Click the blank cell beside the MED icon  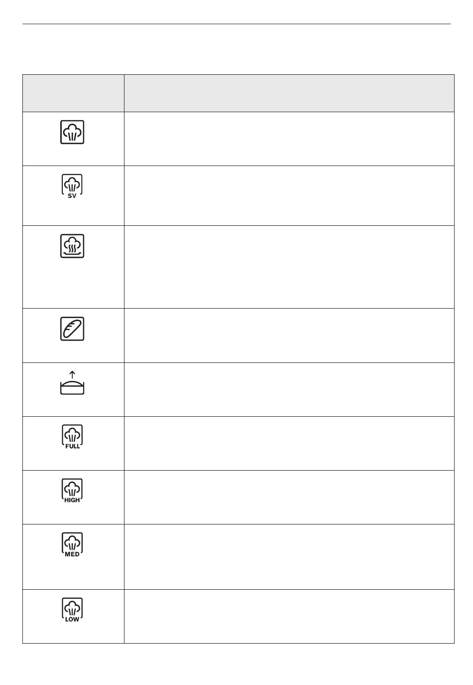click(289, 556)
